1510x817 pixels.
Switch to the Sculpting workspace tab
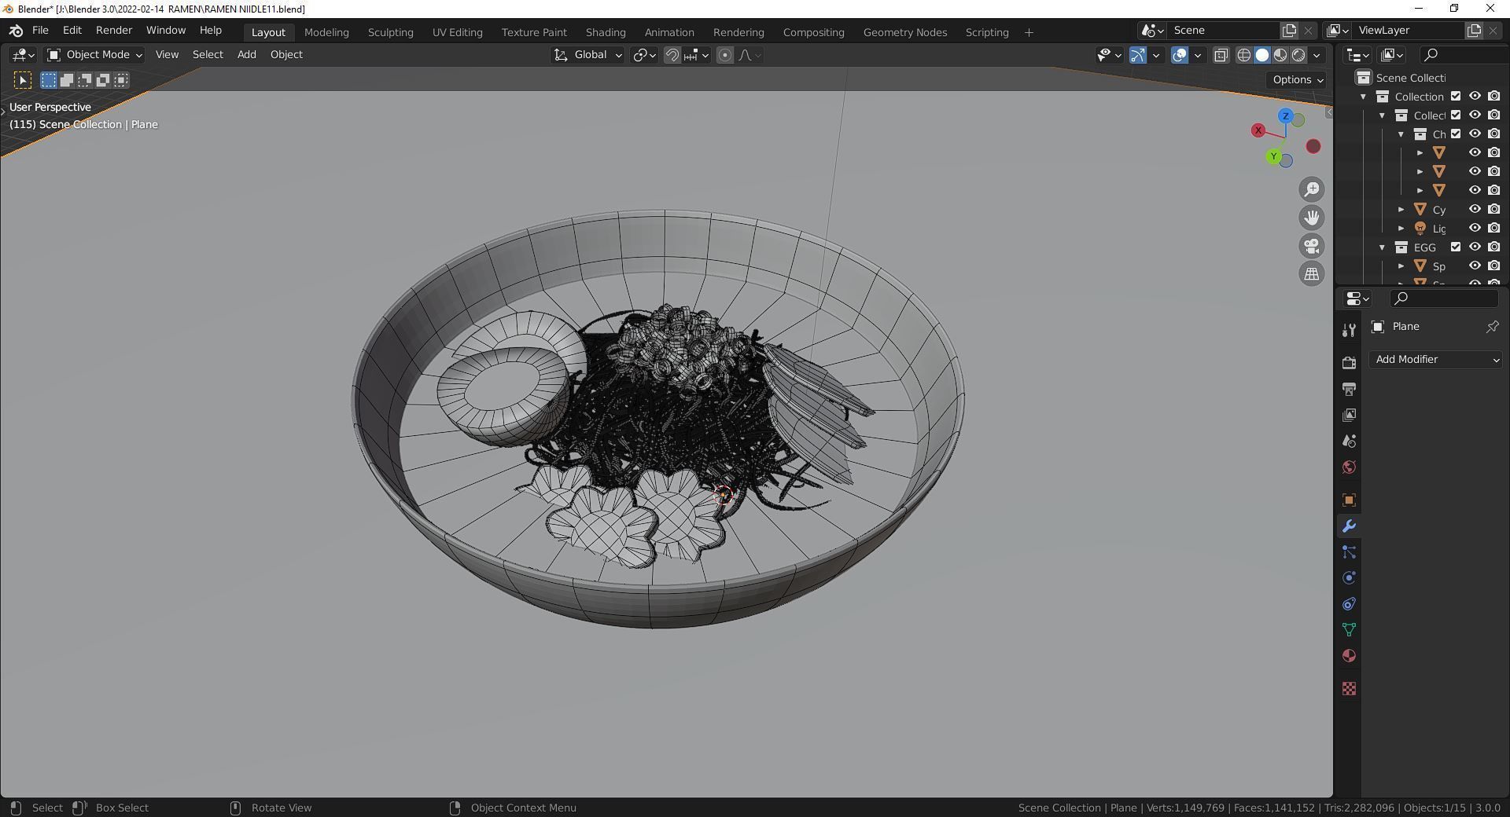(x=390, y=32)
